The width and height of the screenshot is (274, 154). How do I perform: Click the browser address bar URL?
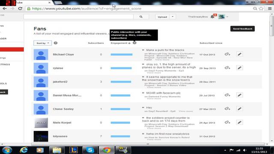pyautogui.click(x=86, y=9)
